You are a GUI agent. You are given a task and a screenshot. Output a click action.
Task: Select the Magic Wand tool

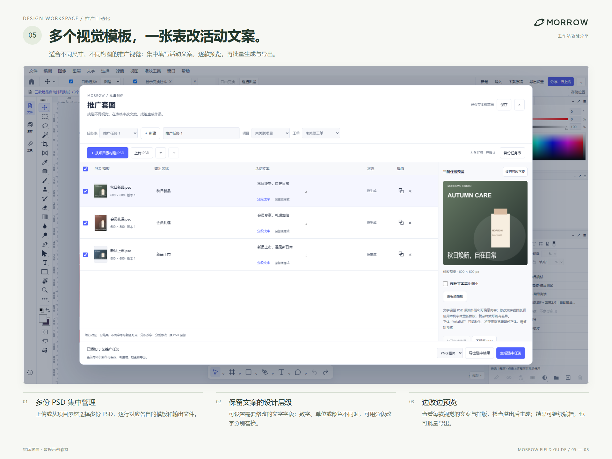[x=45, y=135]
